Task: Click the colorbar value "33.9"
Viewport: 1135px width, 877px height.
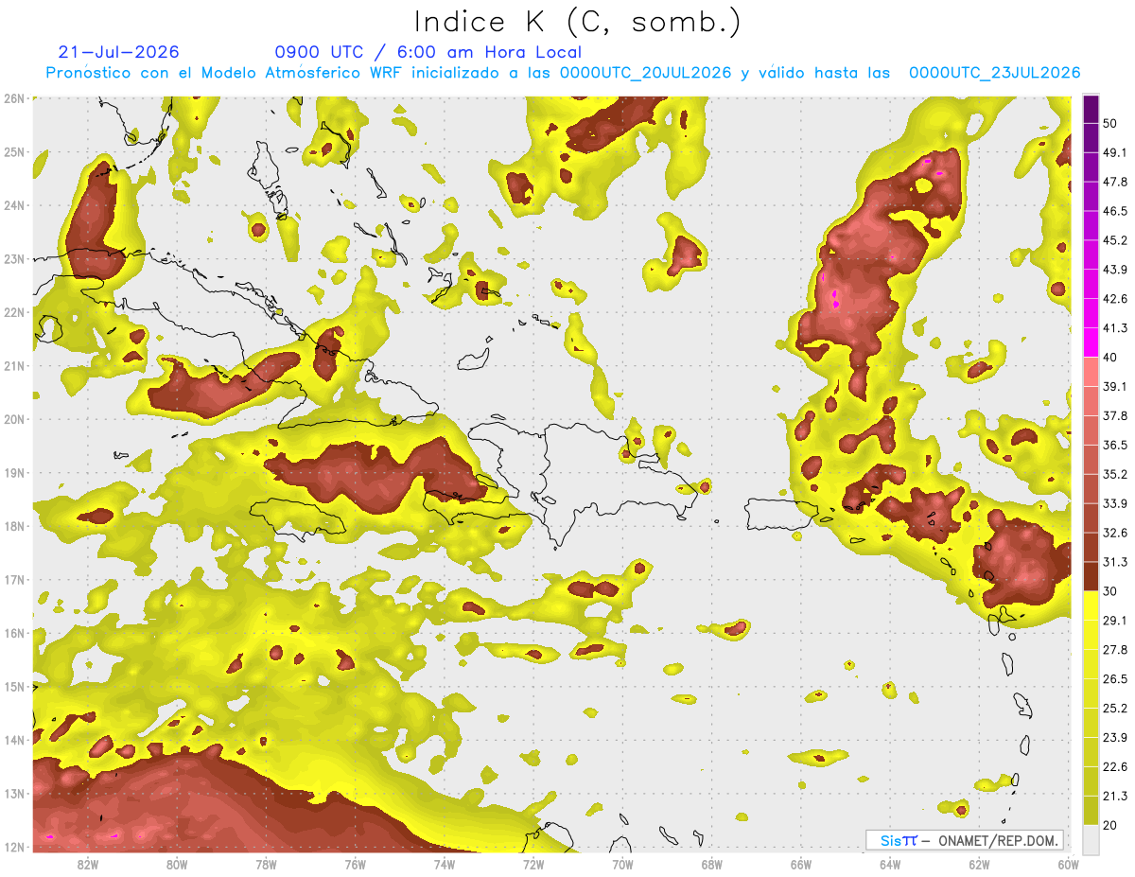Action: [x=1115, y=503]
